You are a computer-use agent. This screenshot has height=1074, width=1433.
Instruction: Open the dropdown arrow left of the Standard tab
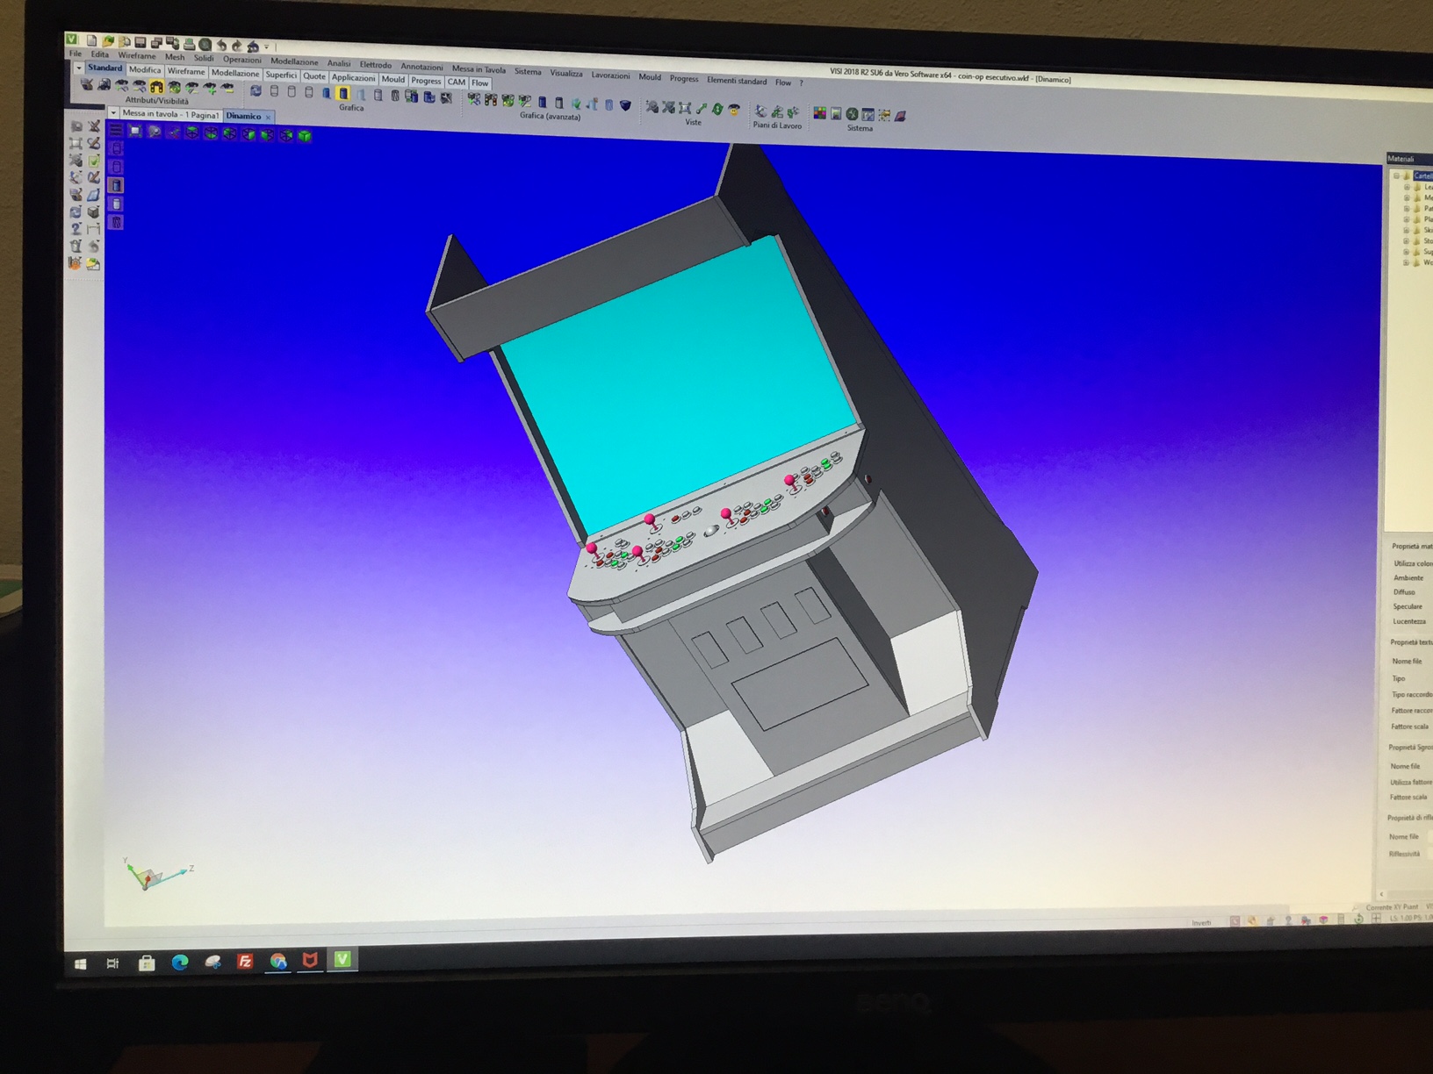point(79,68)
